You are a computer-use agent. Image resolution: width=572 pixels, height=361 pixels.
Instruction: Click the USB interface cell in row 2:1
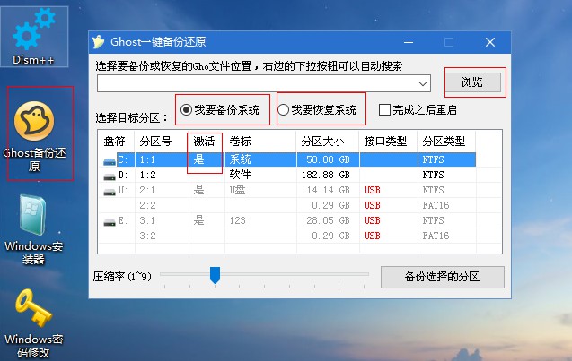tap(372, 190)
